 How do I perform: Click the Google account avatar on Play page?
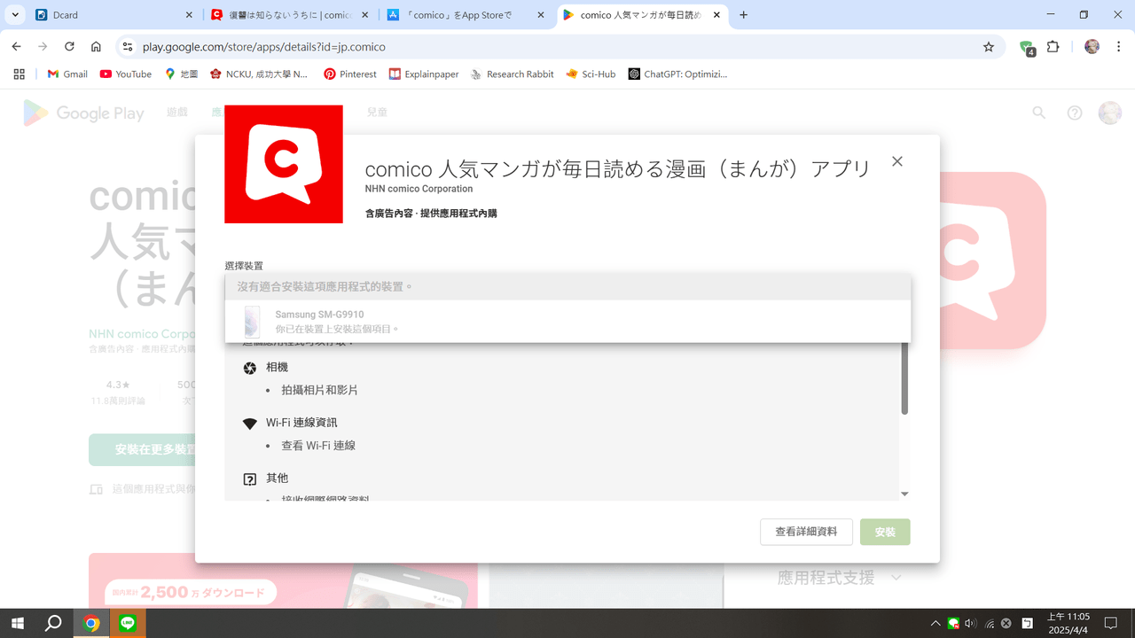[1109, 113]
